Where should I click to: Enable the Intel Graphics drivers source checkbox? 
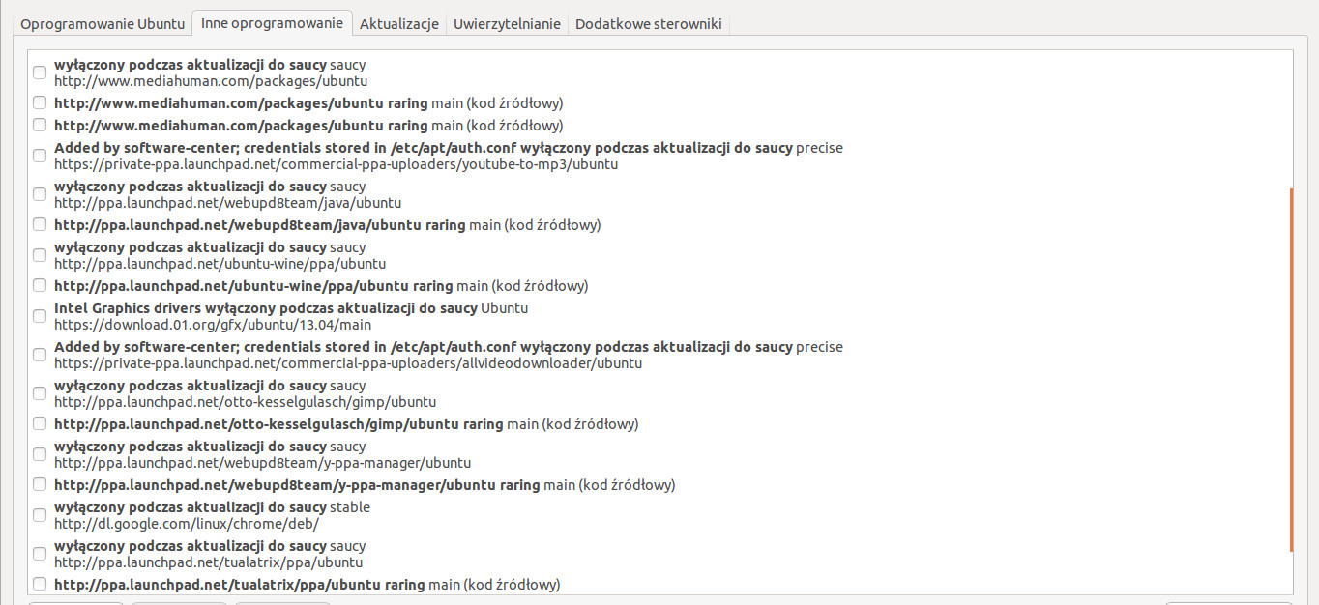[x=40, y=316]
